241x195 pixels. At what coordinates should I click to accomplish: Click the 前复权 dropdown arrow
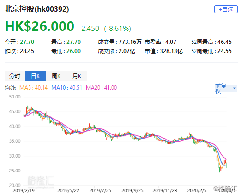tap(234, 88)
